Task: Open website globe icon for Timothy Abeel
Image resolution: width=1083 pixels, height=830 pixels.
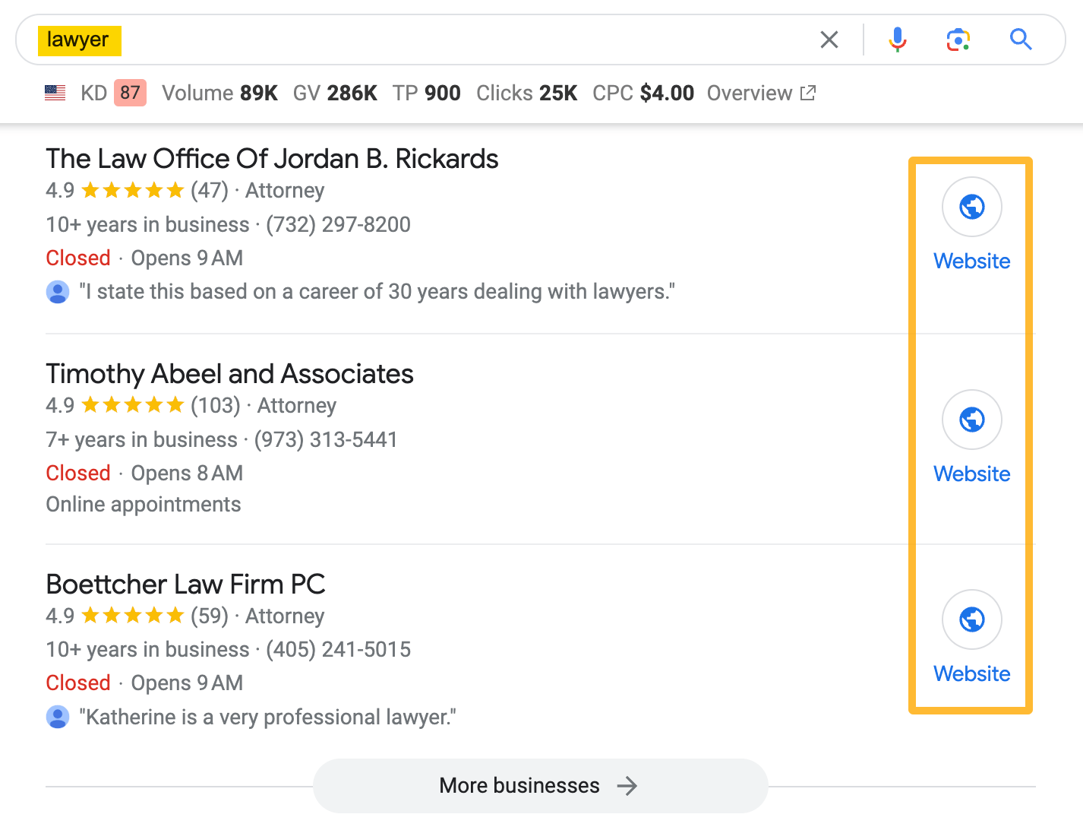Action: (972, 420)
